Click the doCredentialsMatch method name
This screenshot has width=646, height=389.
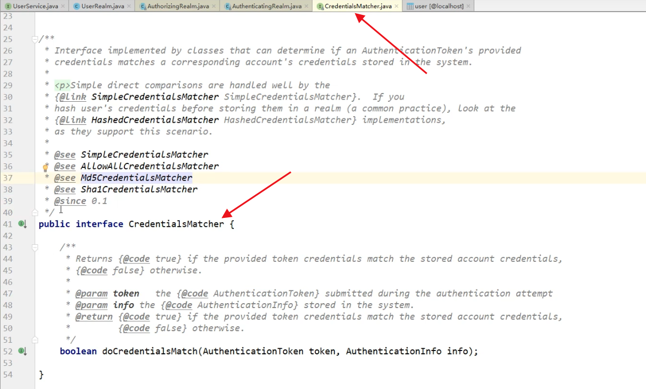(x=150, y=351)
